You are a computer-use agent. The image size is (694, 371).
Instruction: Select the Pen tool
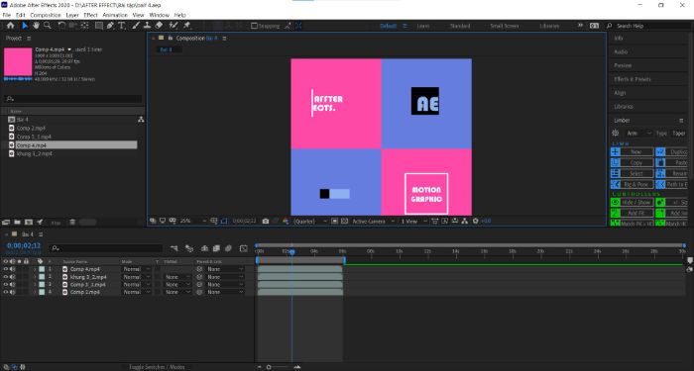pyautogui.click(x=110, y=26)
